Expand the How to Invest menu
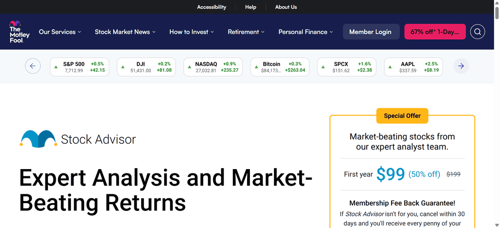500x228 pixels. click(191, 32)
